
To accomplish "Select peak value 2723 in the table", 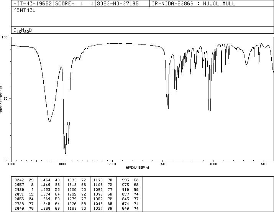I will pos(20,204).
